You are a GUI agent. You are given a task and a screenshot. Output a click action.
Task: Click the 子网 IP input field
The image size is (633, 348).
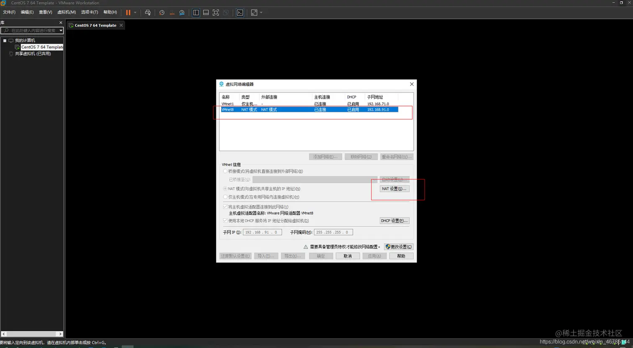(262, 232)
